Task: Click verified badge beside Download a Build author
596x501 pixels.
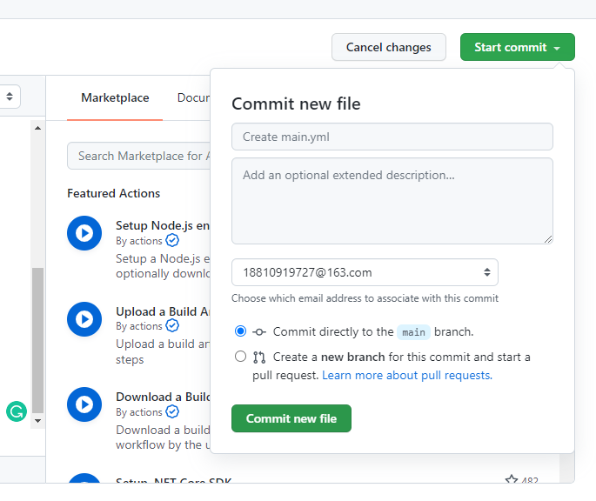Action: pyautogui.click(x=172, y=411)
